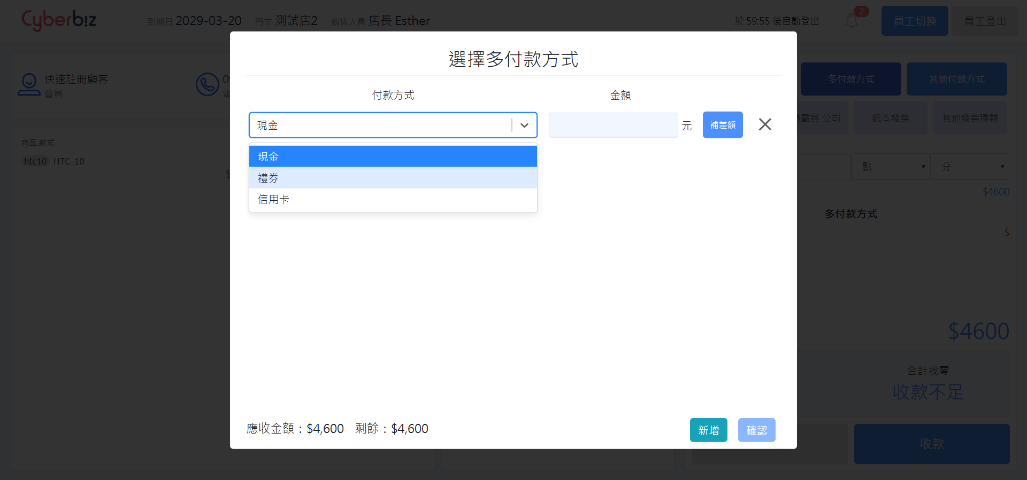Screen dimensions: 1027x480
Task: Click 新增 to add payment row
Action: click(708, 430)
